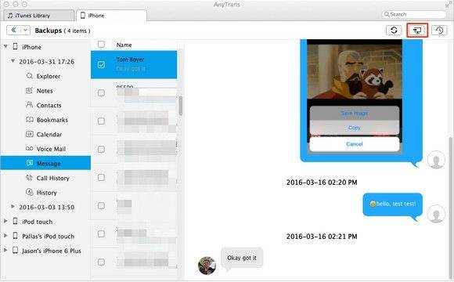The height and width of the screenshot is (282, 454).
Task: Collapse the iPhone device tree node
Action: point(5,46)
